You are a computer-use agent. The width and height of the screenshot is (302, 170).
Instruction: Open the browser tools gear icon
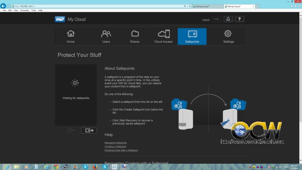click(x=299, y=6)
